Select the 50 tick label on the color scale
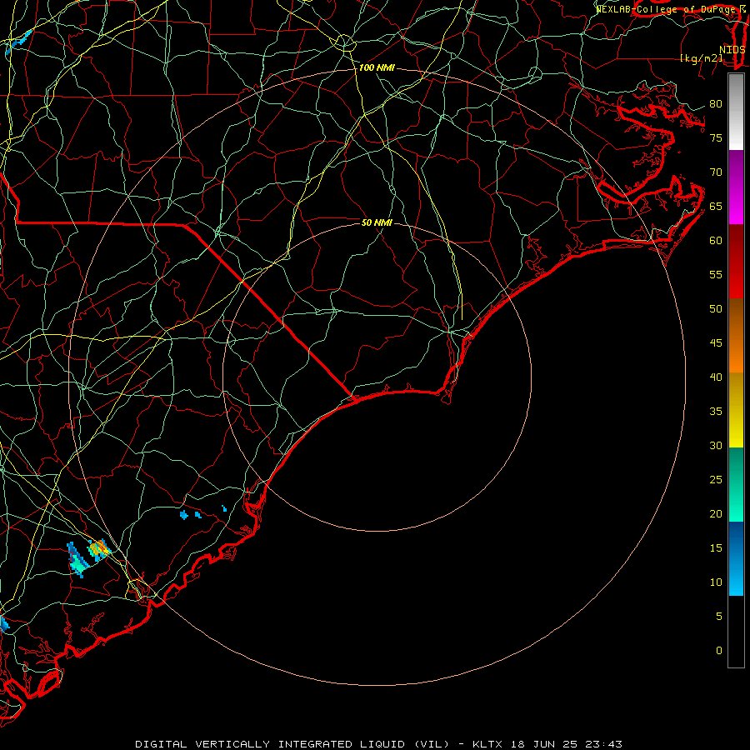Screen dimensions: 750x750 pos(716,309)
